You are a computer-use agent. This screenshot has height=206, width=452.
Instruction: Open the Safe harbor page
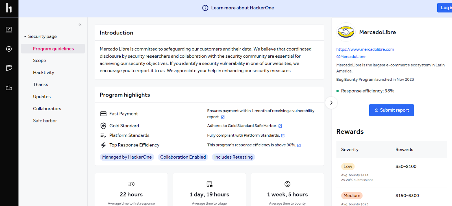tap(45, 121)
